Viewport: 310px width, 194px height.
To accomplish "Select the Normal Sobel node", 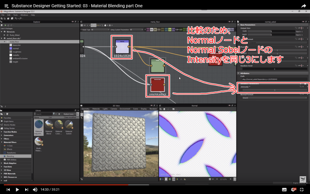I will 157,85.
